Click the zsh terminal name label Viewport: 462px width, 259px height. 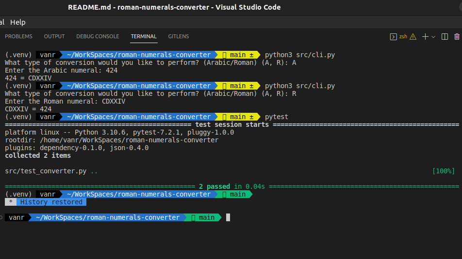[403, 37]
